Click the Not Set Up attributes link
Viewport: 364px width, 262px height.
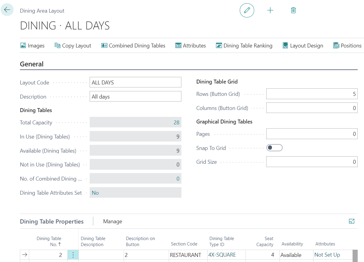(327, 255)
